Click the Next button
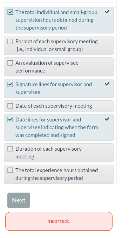 click(x=19, y=200)
